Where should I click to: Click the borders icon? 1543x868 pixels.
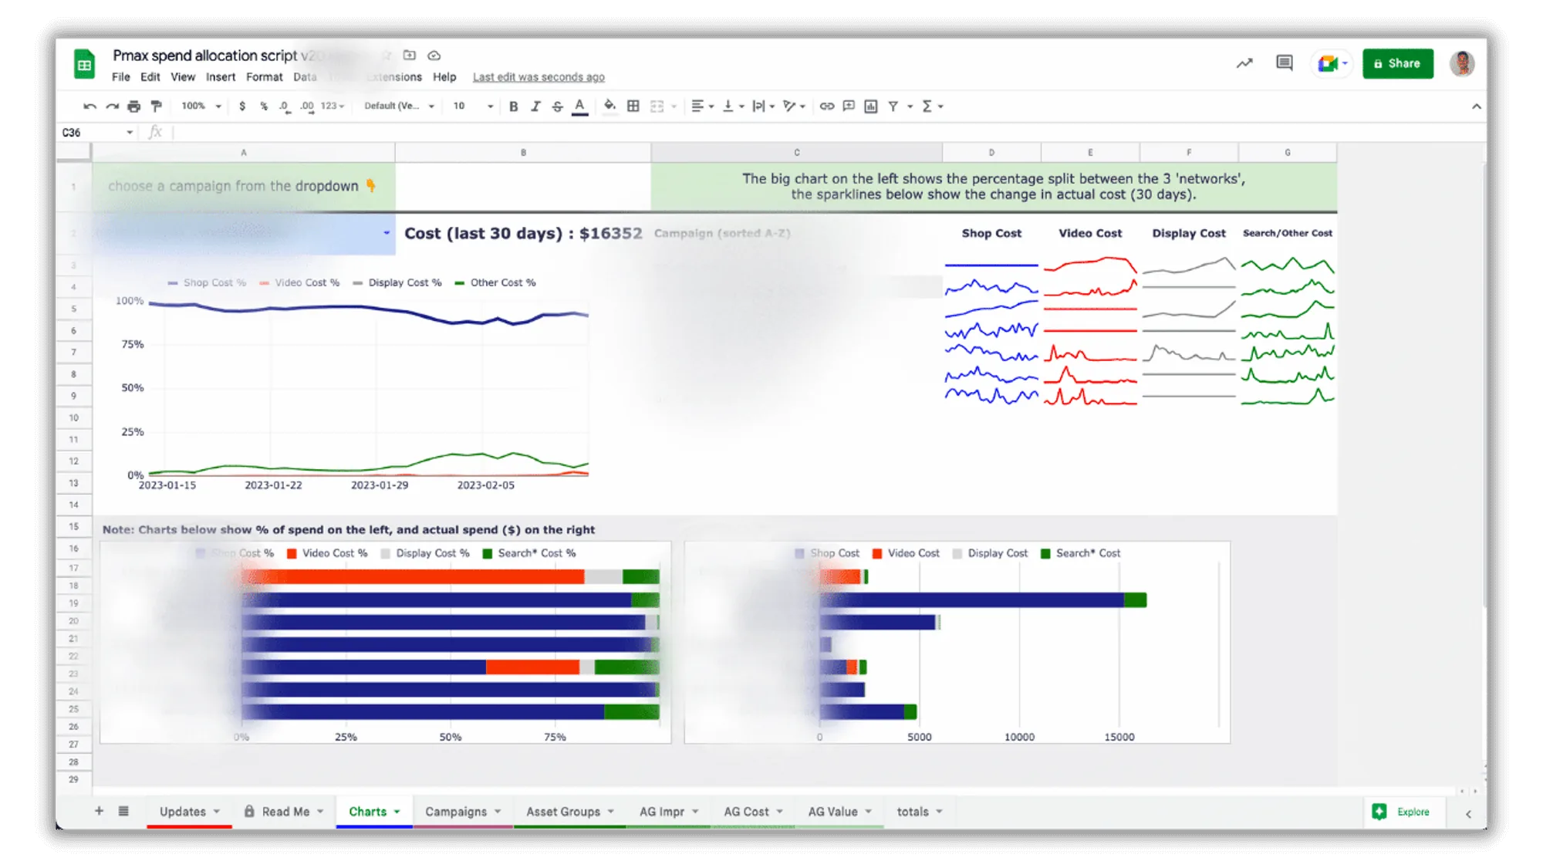(x=633, y=106)
